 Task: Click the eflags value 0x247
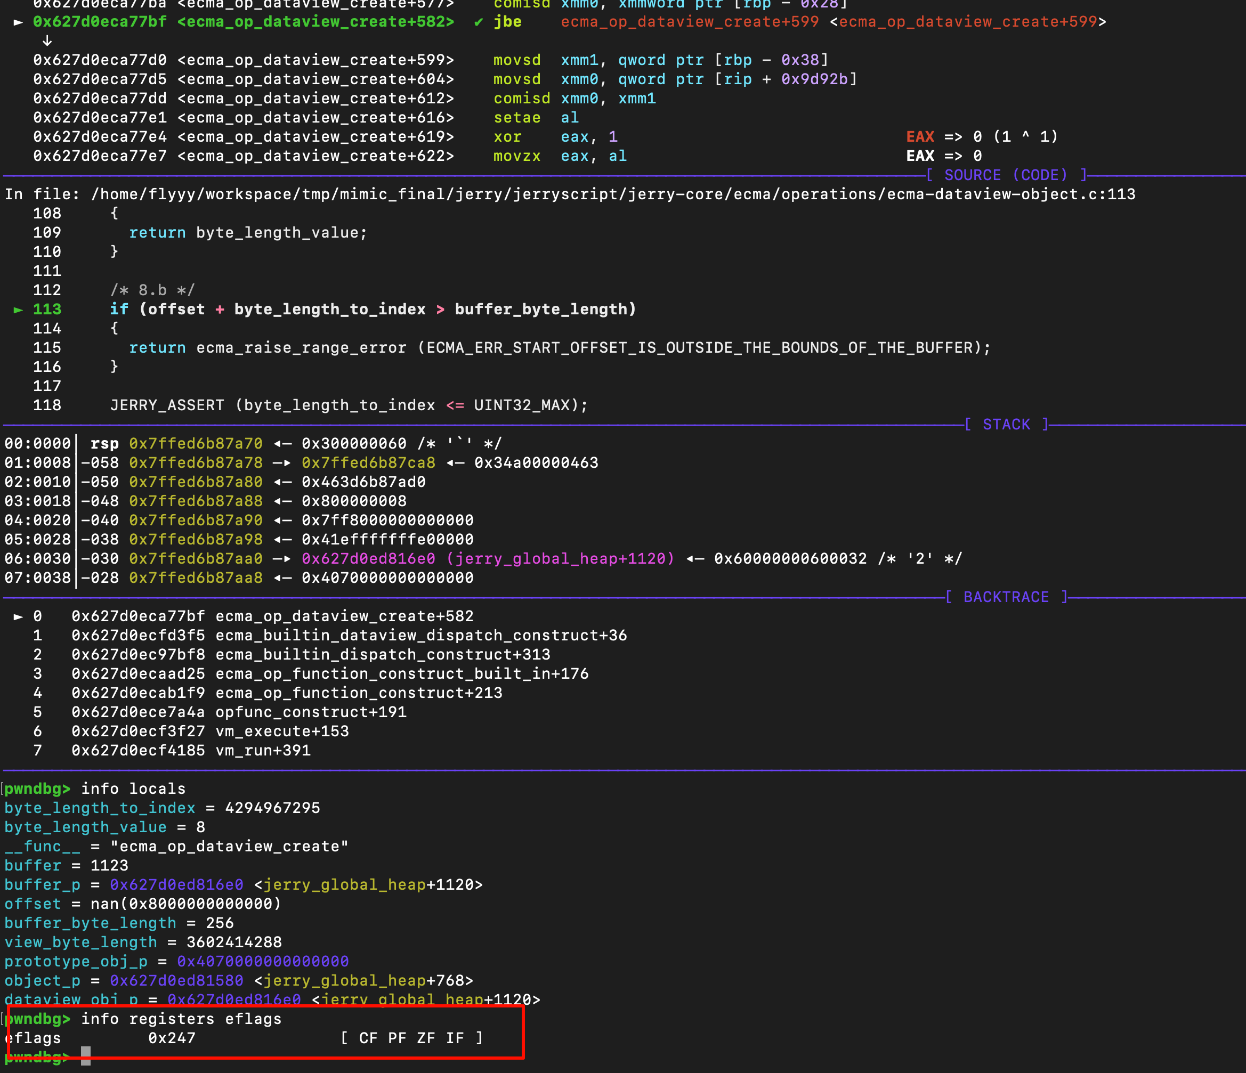(x=172, y=1038)
